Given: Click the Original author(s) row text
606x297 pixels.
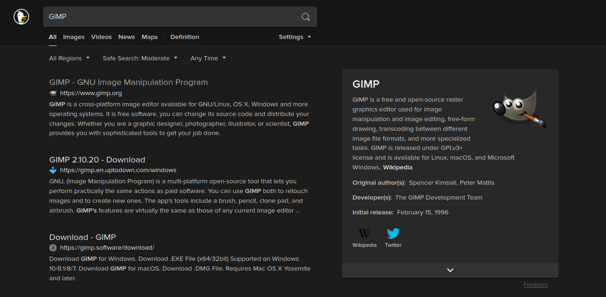Looking at the screenshot, I should (424, 183).
